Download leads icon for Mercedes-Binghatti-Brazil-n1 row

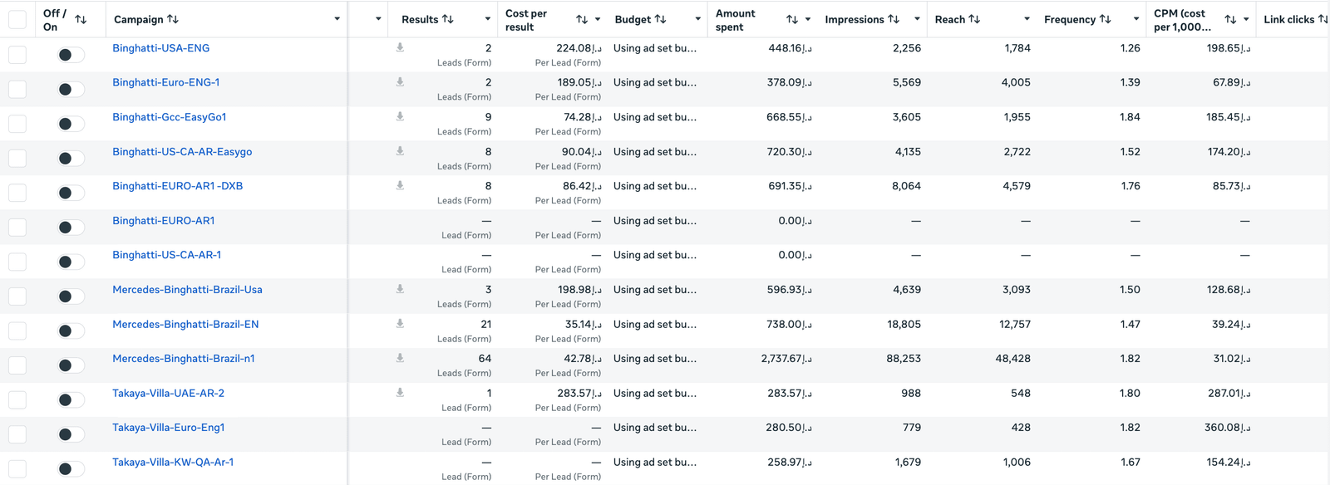coord(400,358)
